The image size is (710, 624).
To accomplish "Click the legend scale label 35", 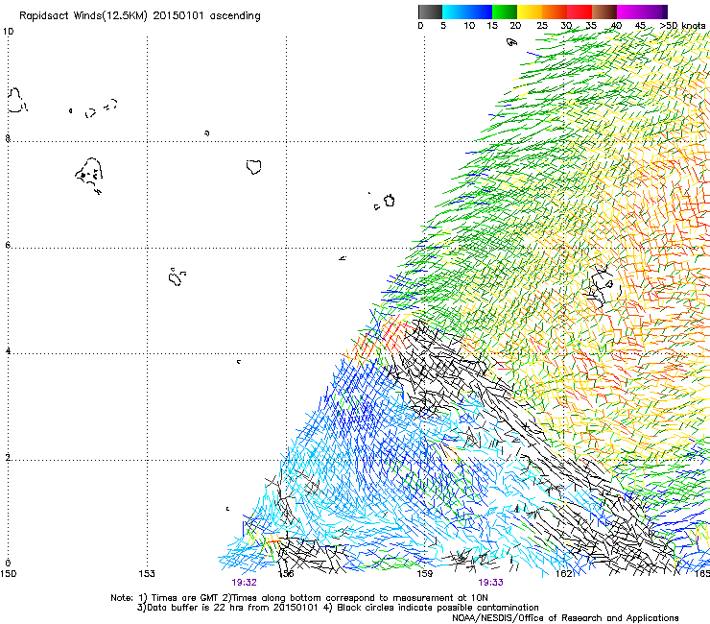I will [x=591, y=26].
